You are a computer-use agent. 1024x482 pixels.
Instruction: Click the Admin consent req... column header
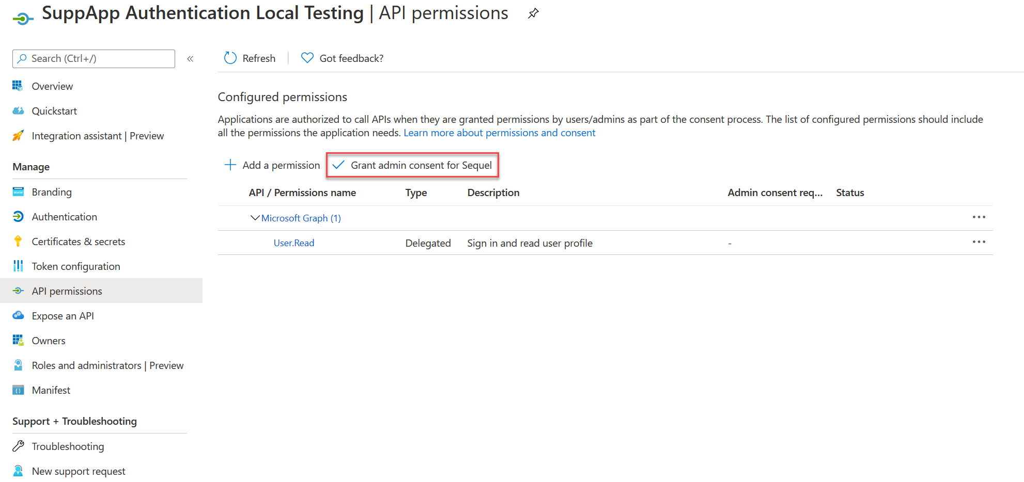775,192
